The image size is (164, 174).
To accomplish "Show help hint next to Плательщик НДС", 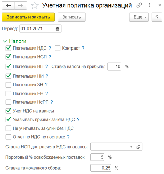I will point(50,48).
